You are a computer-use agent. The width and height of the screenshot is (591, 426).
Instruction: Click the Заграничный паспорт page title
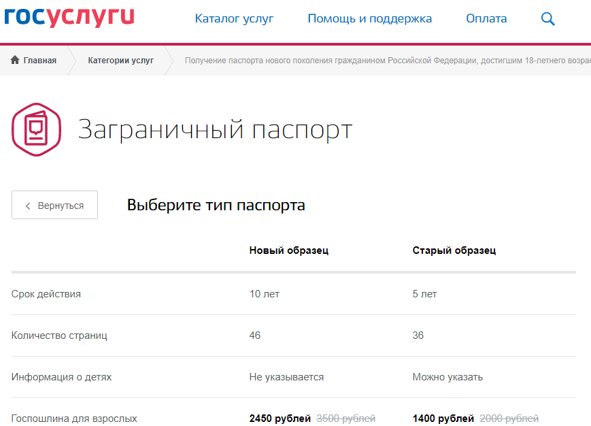point(215,130)
